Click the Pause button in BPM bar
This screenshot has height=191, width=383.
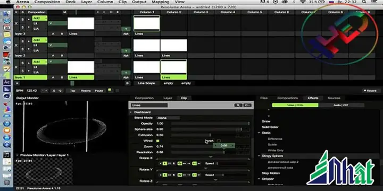(x=99, y=91)
